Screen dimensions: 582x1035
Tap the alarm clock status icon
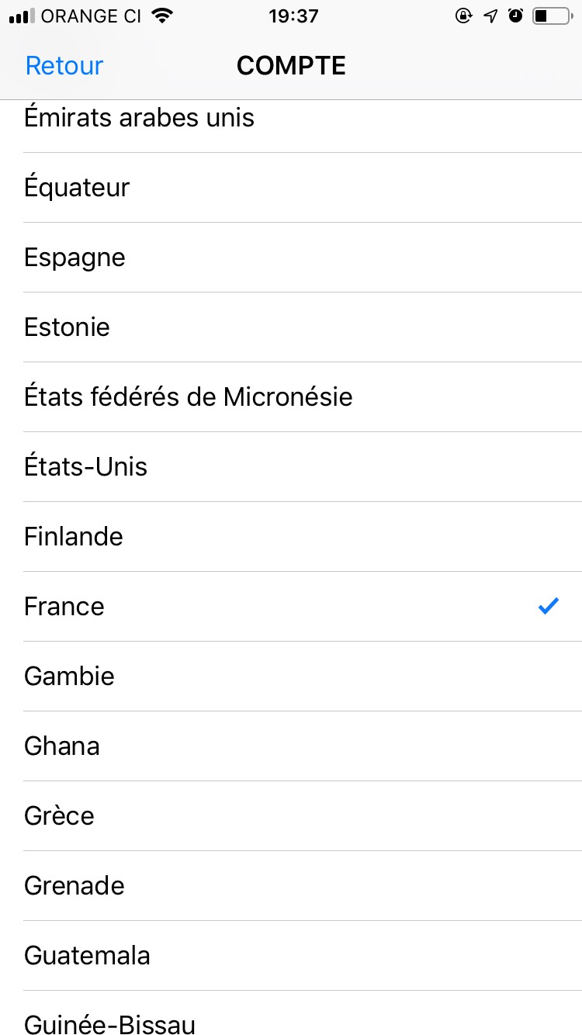click(x=515, y=16)
